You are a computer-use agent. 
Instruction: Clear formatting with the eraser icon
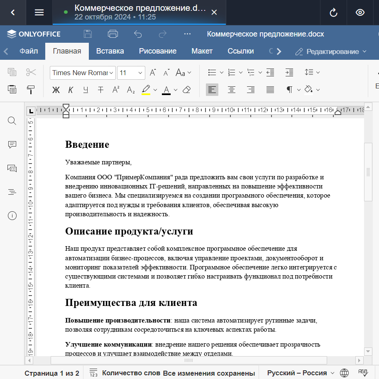(x=187, y=90)
